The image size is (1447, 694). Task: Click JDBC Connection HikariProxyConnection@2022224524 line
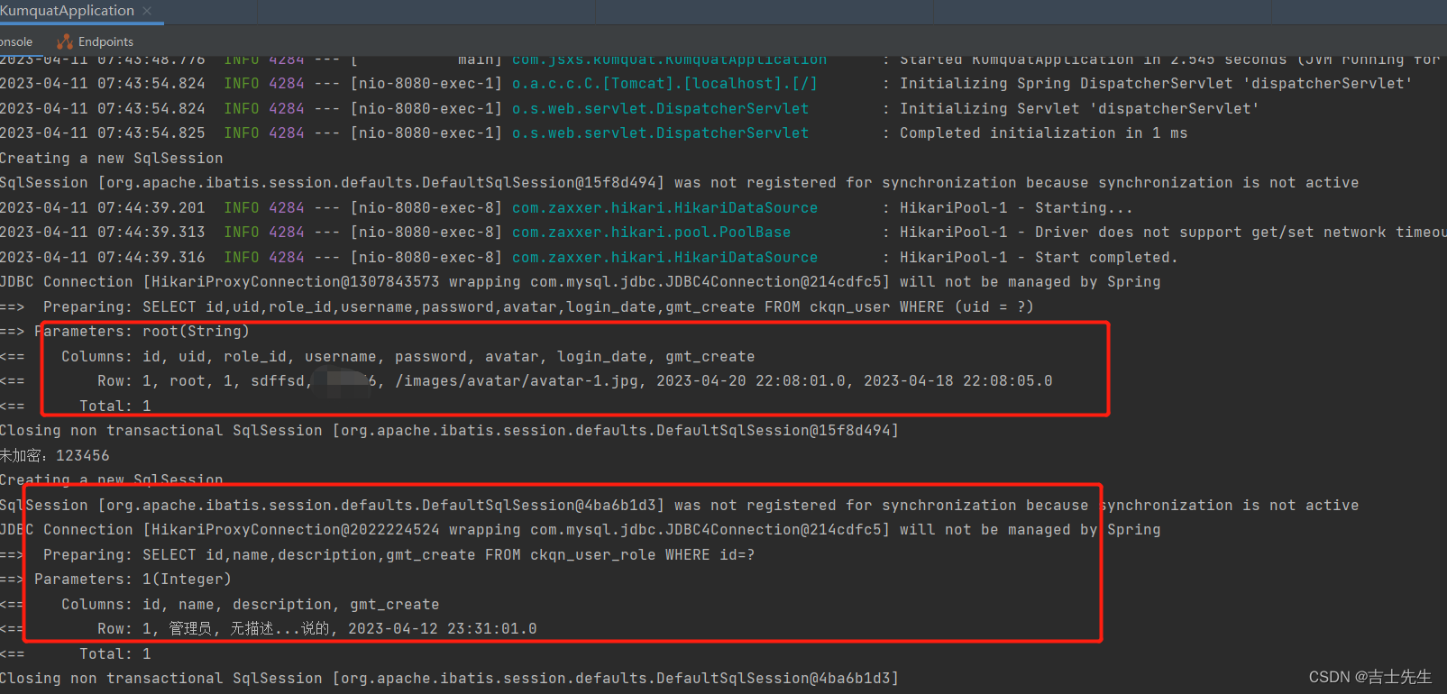(x=580, y=529)
